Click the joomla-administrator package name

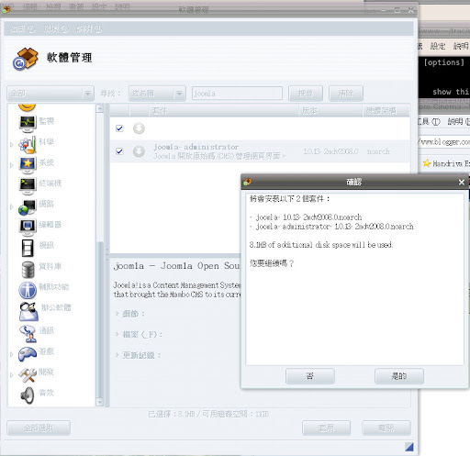(x=196, y=147)
